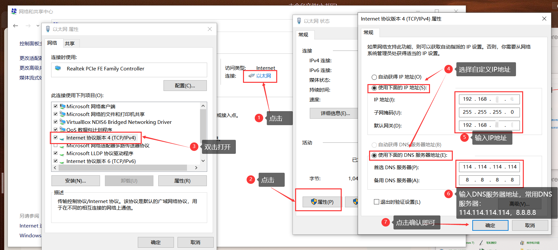Select 使用下面的 DNS 服务器地址(E) radio button
This screenshot has height=250, width=558.
click(374, 155)
